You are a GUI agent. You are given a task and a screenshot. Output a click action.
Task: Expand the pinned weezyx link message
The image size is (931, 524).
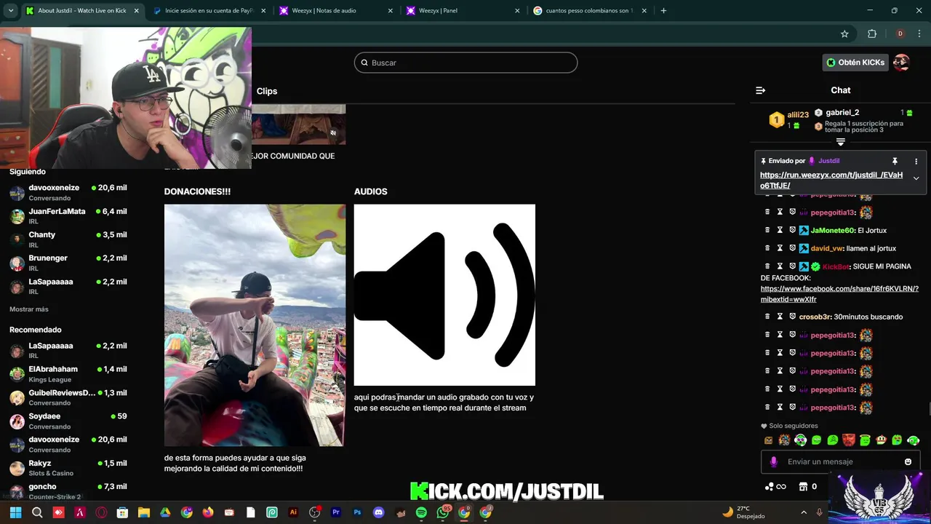(x=916, y=178)
